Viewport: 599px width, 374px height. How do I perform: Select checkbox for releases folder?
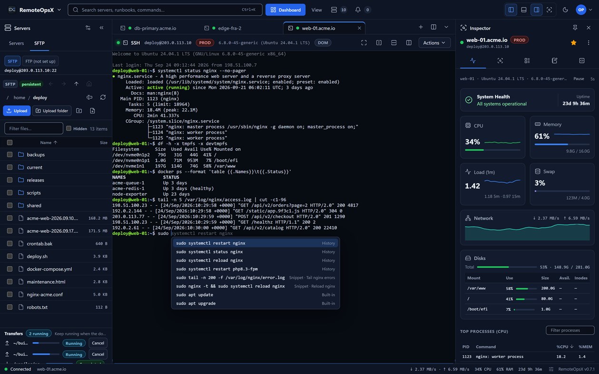pyautogui.click(x=10, y=180)
